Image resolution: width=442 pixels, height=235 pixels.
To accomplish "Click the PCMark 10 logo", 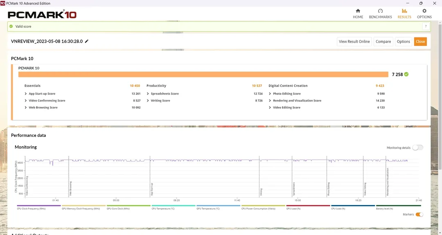I will click(42, 15).
